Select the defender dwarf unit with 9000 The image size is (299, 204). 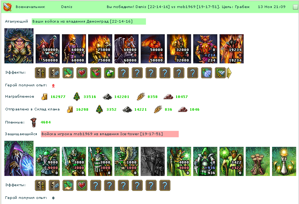48,161
